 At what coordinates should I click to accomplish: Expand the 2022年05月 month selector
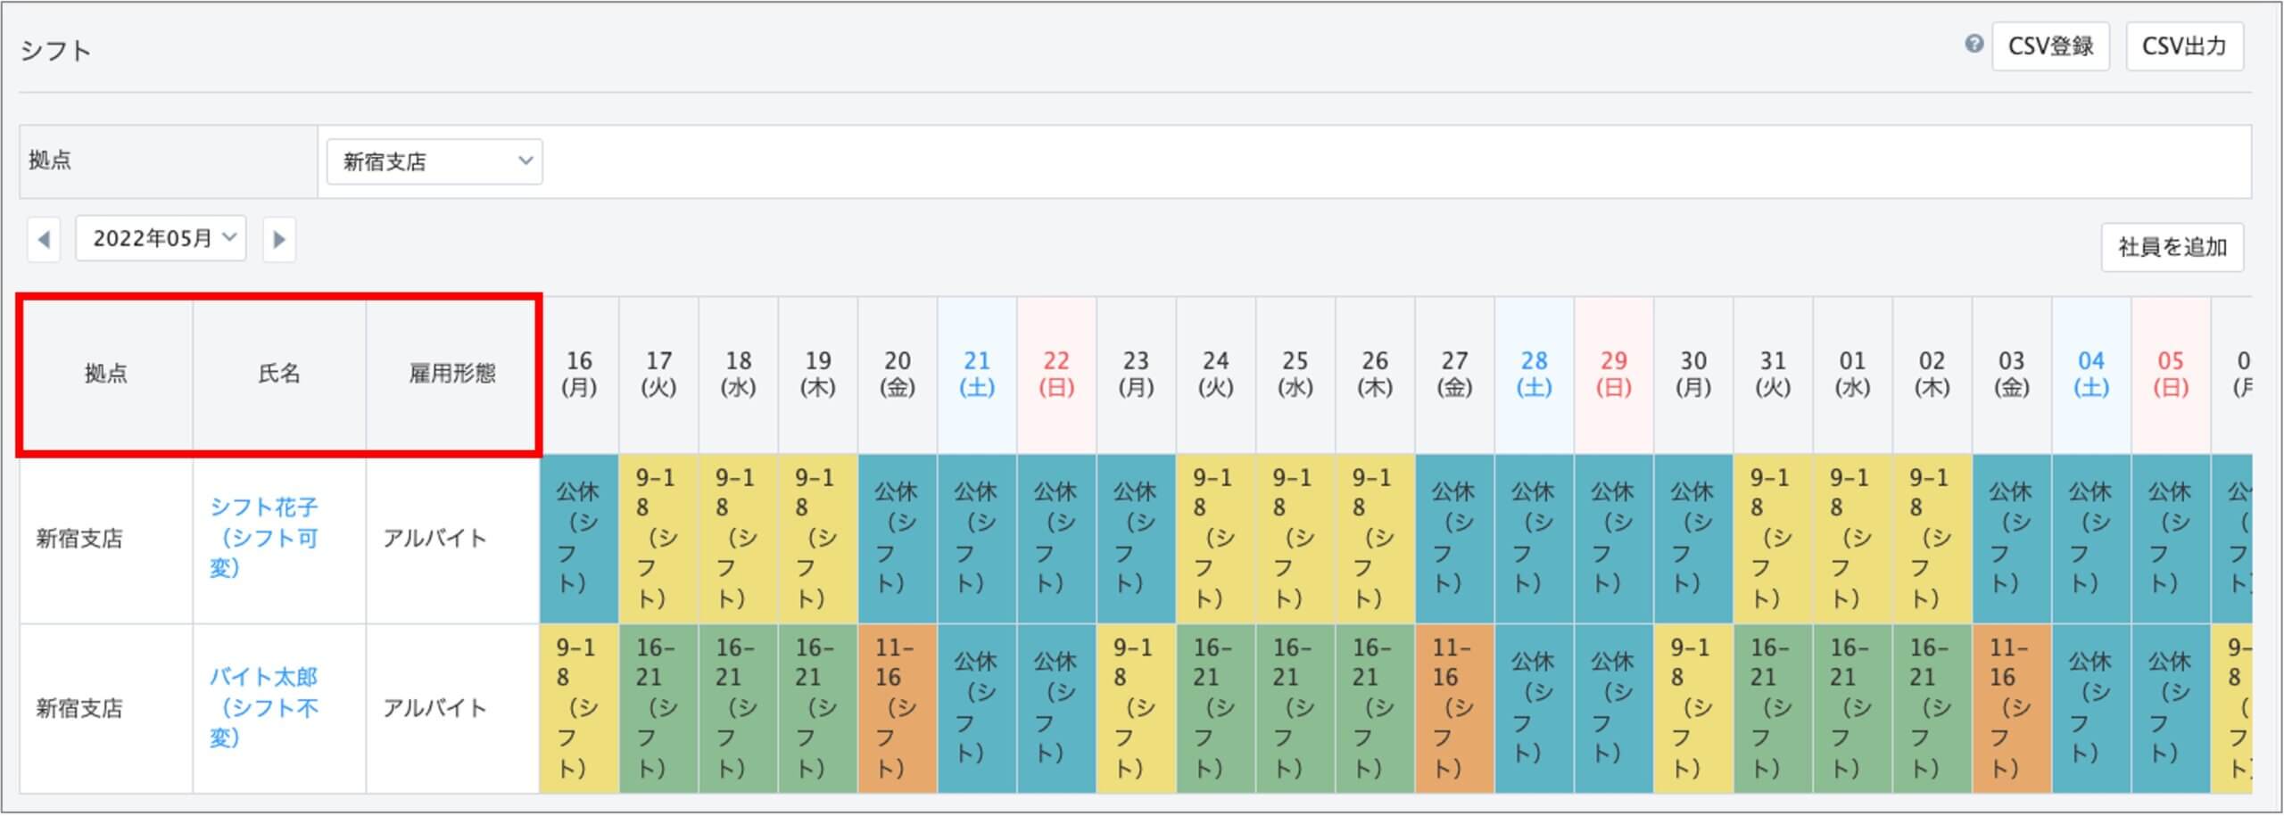coord(161,238)
